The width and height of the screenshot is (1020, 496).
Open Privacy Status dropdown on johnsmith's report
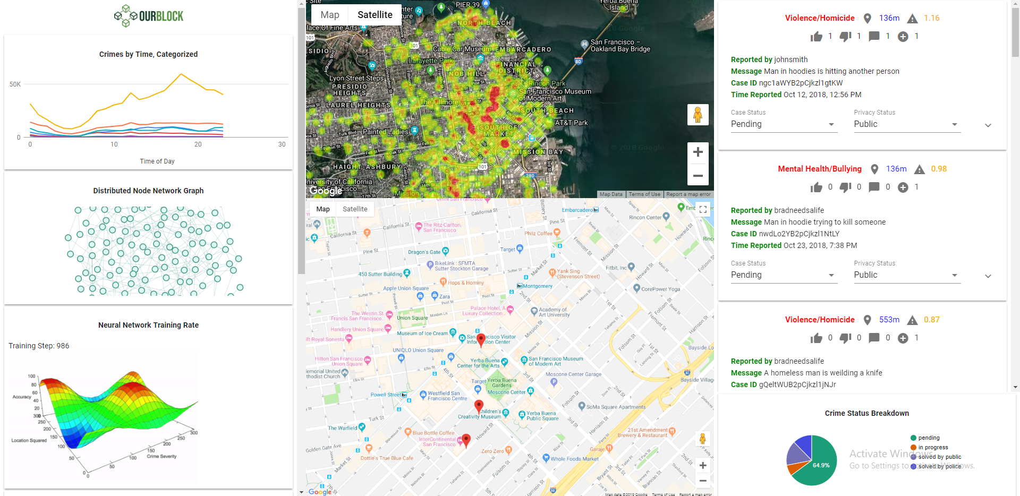(x=907, y=124)
